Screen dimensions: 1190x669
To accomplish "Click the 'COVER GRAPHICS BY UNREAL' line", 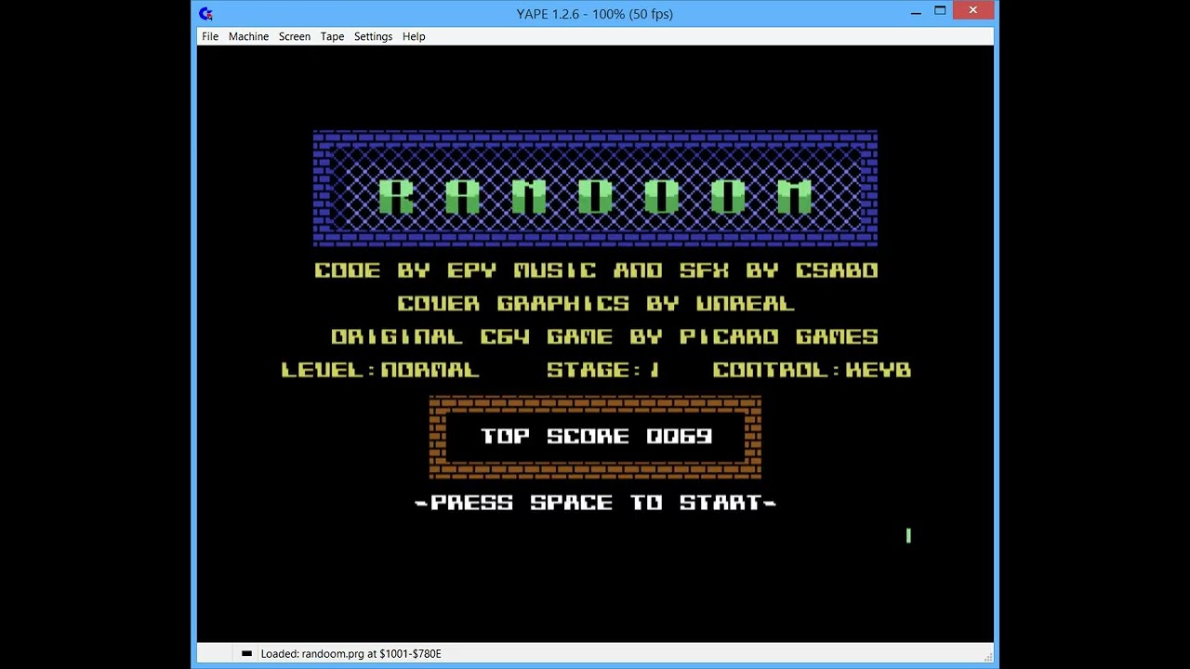I will (596, 304).
